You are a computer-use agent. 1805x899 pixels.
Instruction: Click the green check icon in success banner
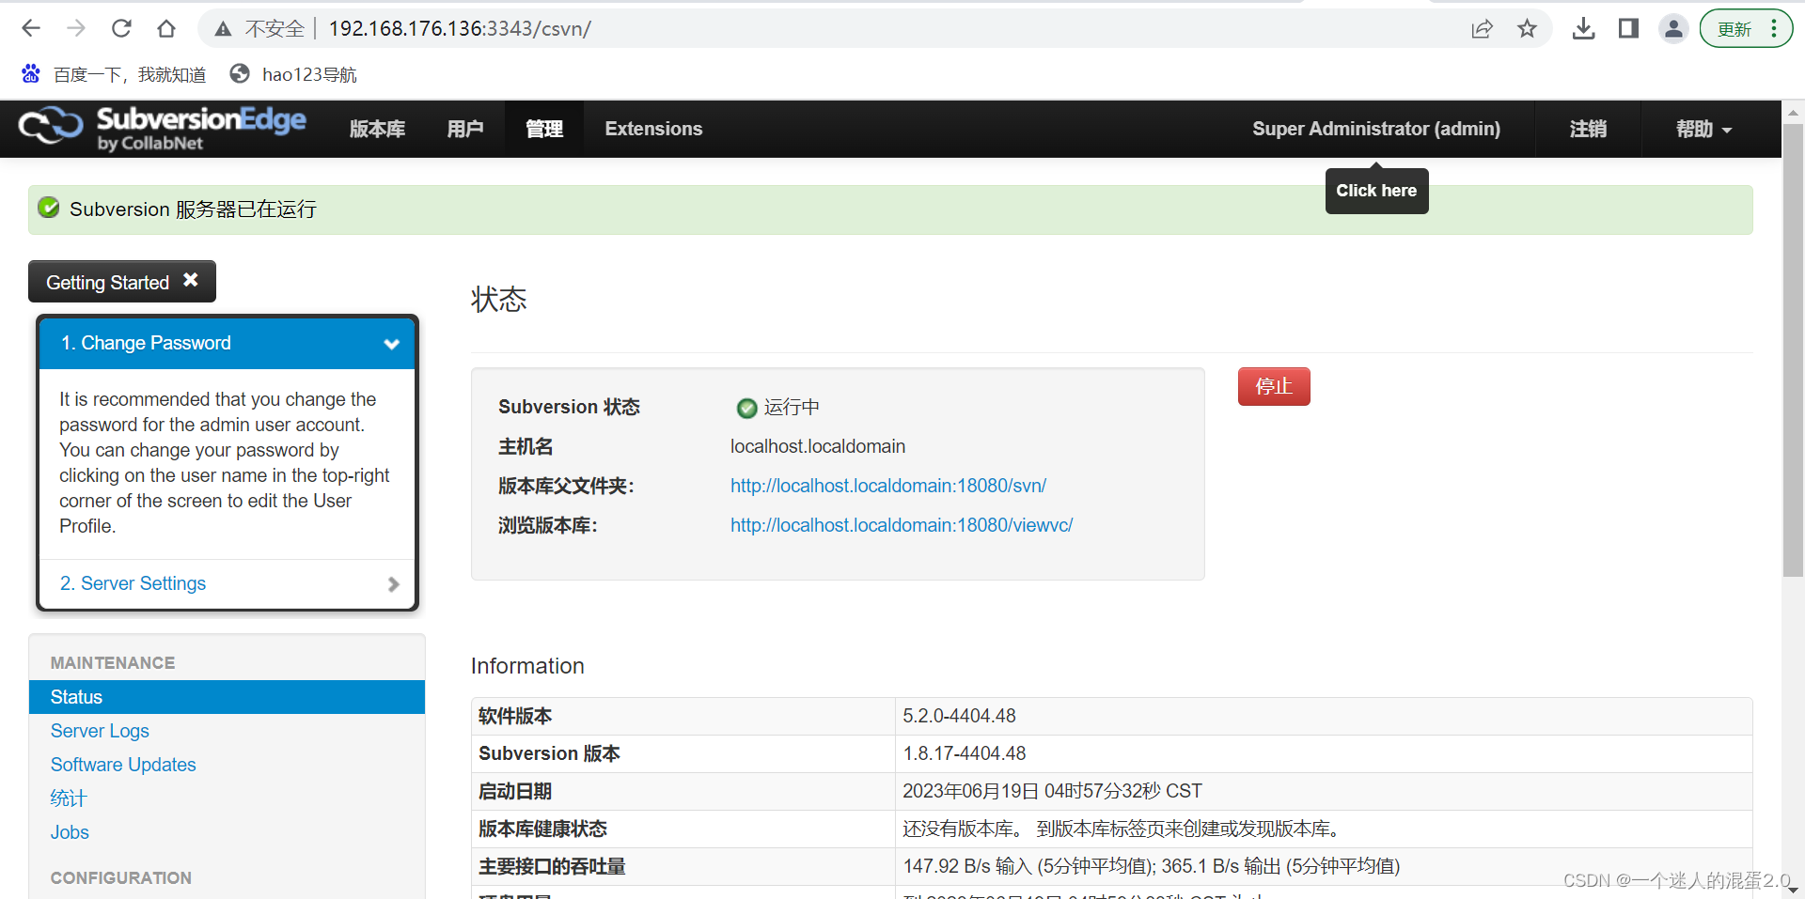coord(48,208)
